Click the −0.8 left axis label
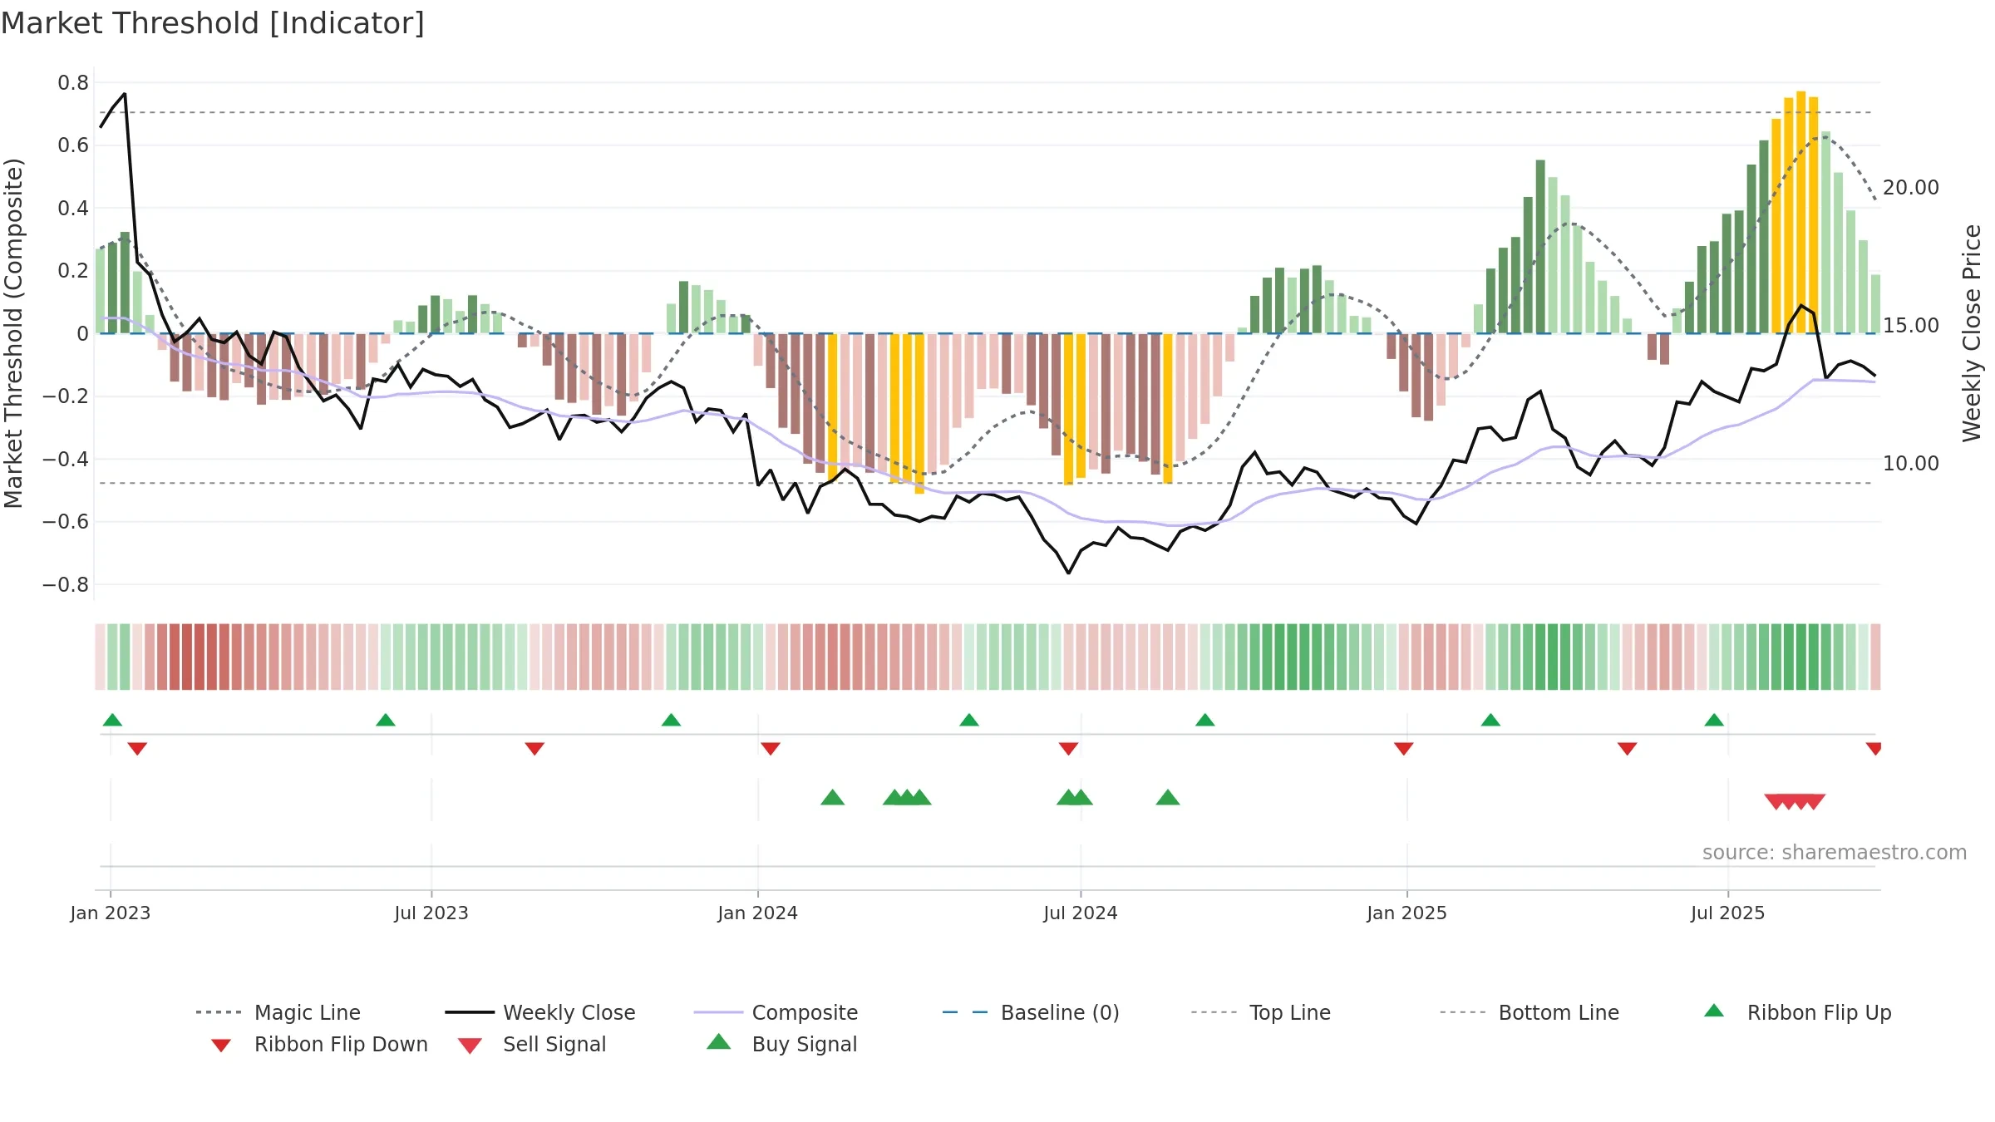This screenshot has width=1995, height=1122. (66, 585)
